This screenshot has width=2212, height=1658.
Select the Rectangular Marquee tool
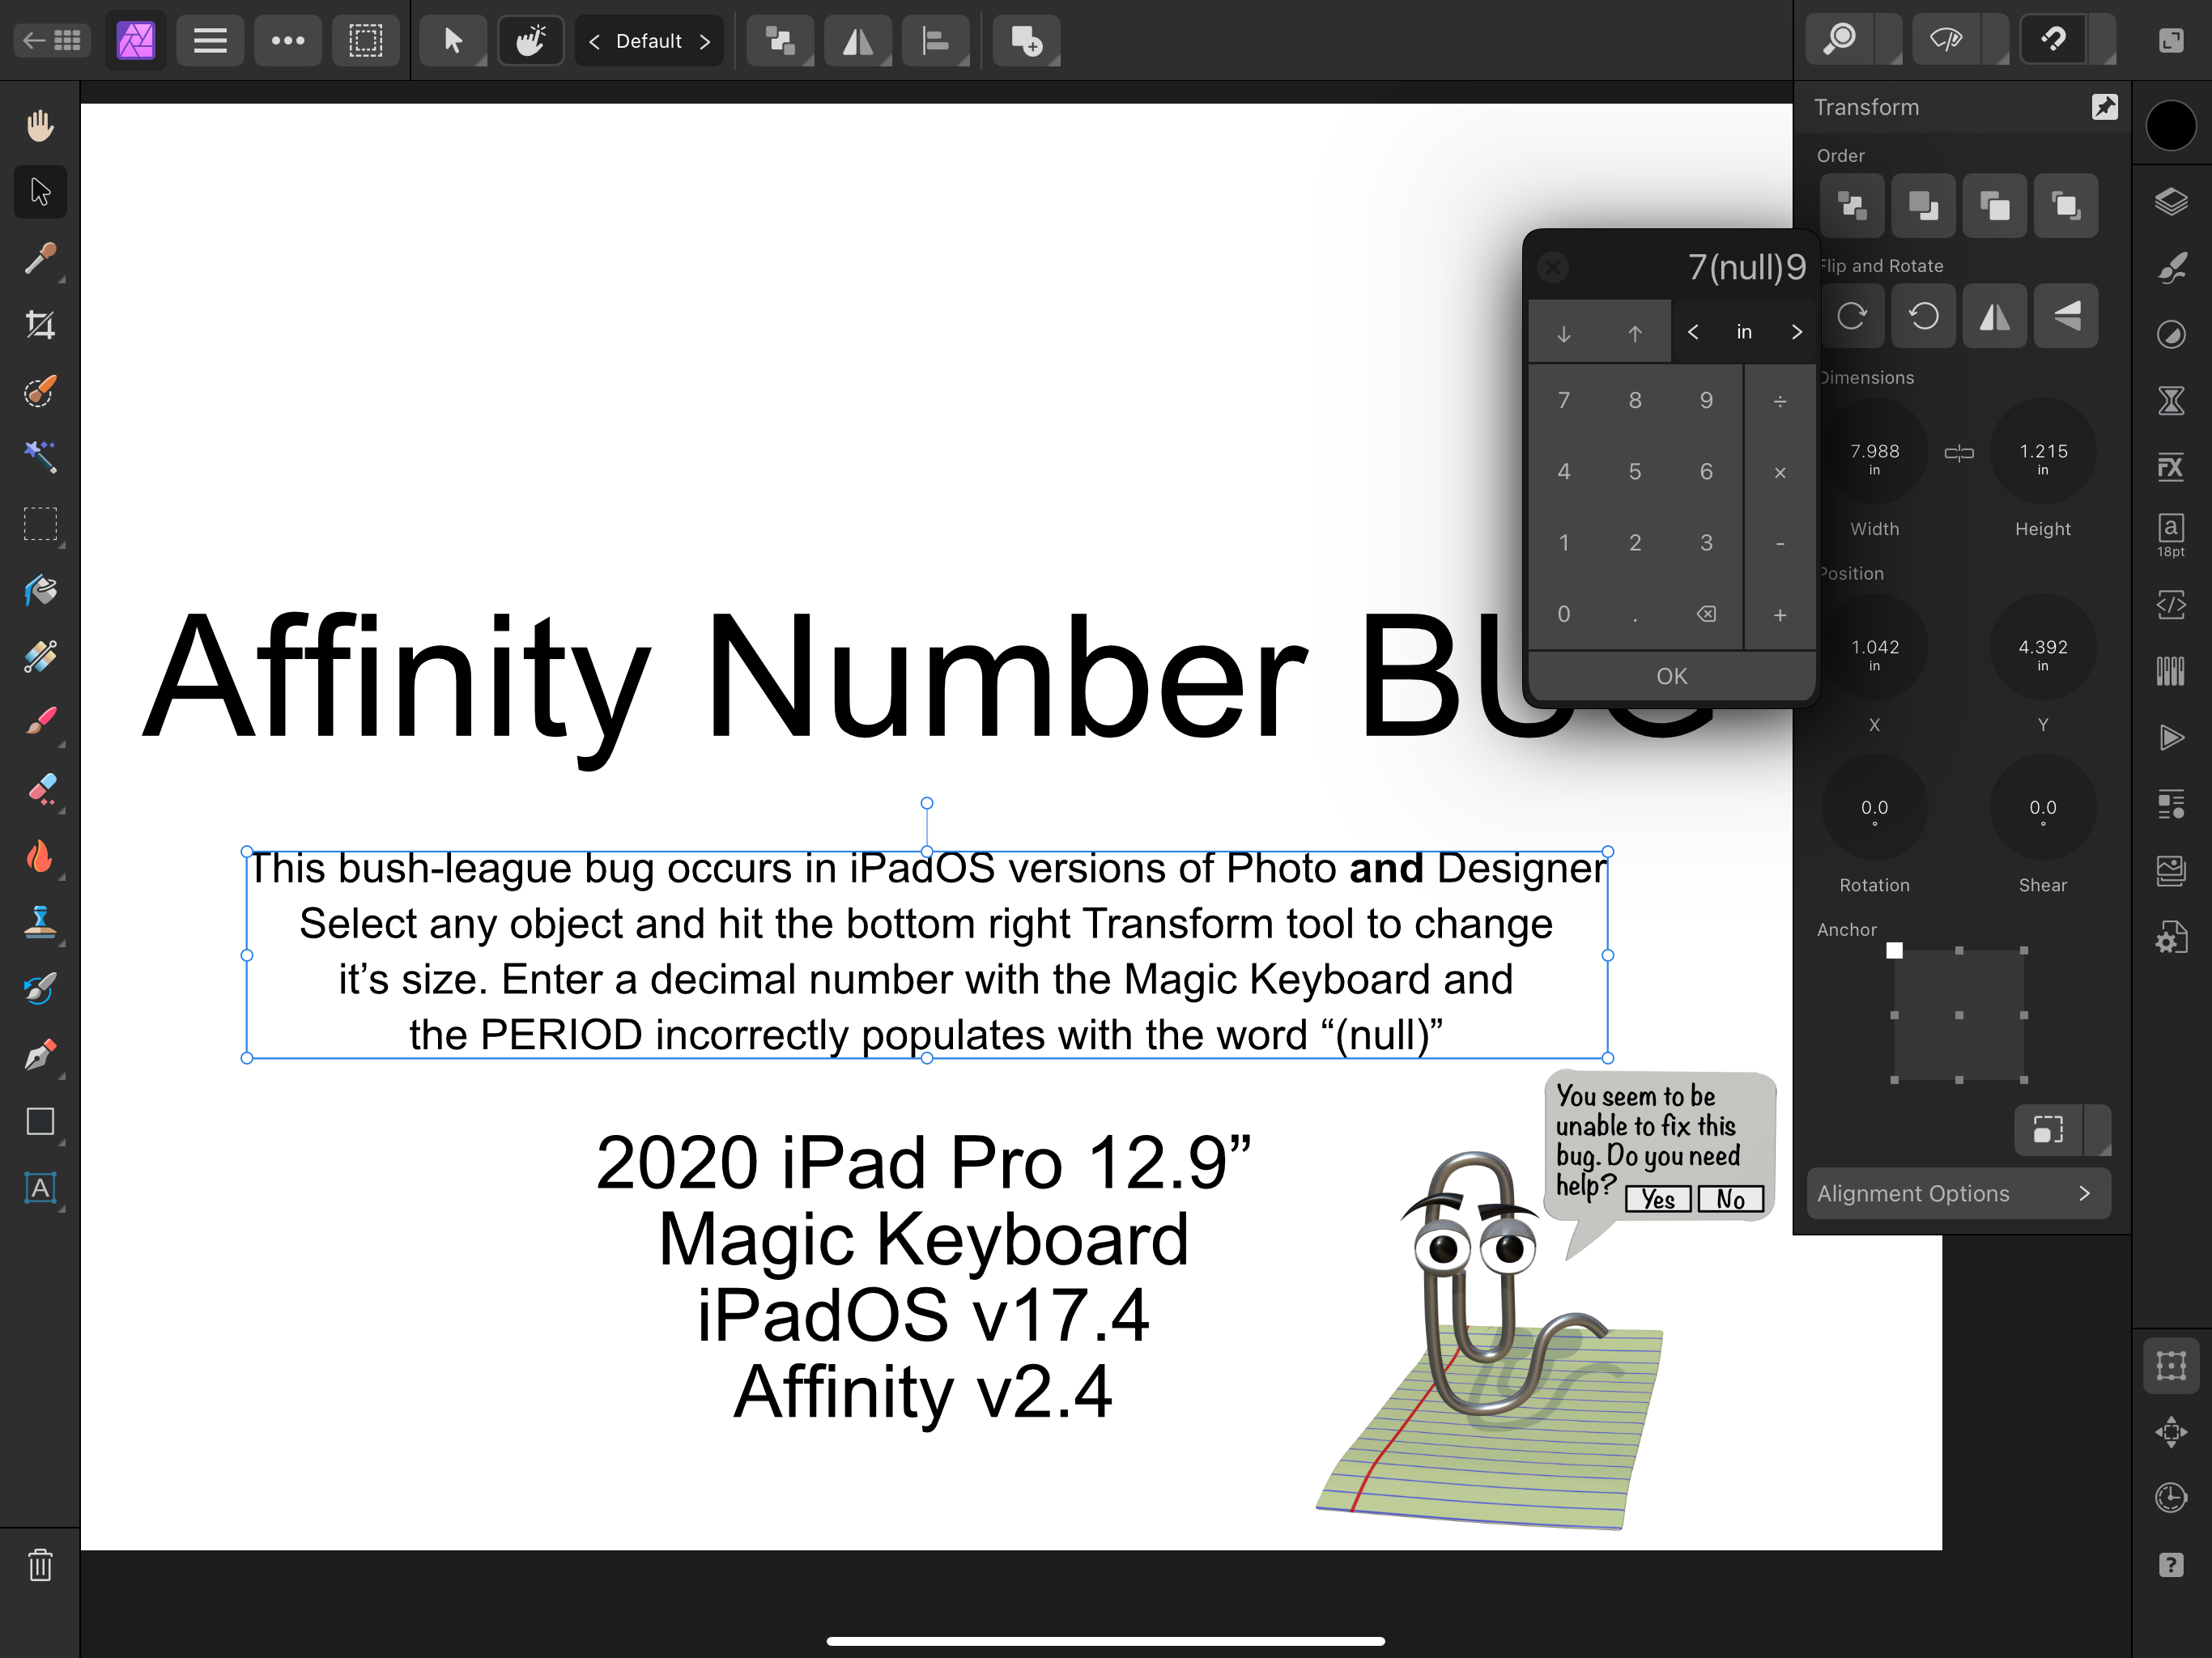(x=40, y=524)
